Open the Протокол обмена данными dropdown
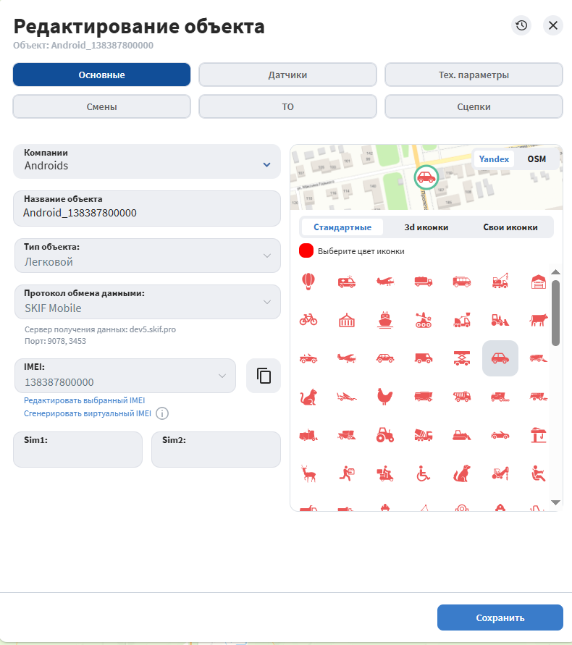The image size is (572, 645). tap(147, 302)
